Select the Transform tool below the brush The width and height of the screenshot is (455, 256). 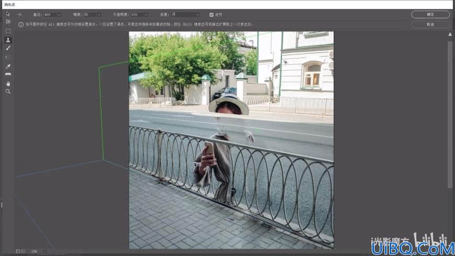point(8,57)
